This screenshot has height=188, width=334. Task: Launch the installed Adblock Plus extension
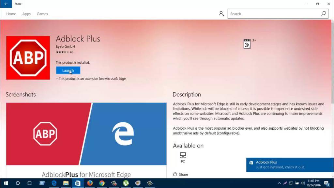pos(68,70)
